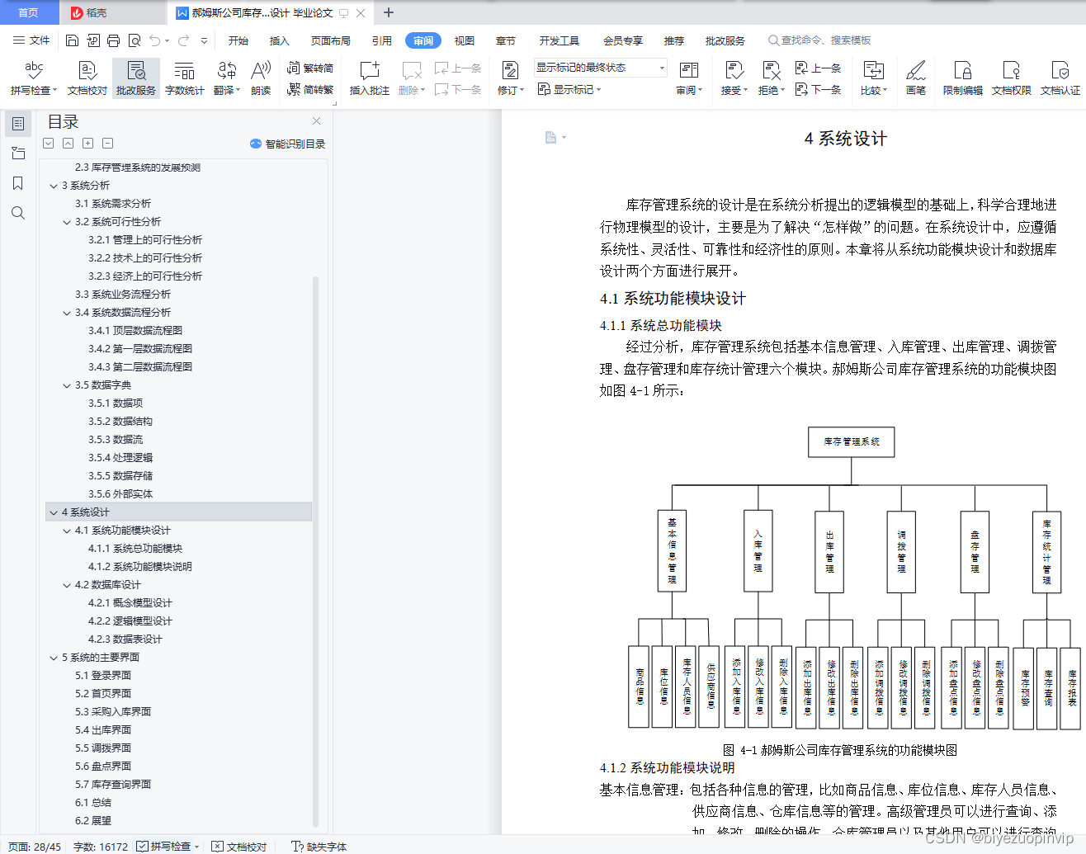
Task: Open the print preview icon
Action: coord(135,40)
